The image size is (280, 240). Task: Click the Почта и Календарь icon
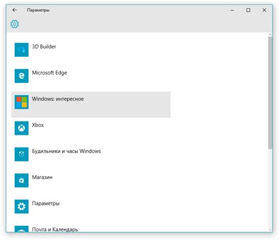click(21, 229)
